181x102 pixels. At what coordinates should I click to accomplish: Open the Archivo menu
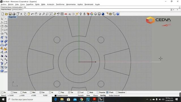point(4,5)
